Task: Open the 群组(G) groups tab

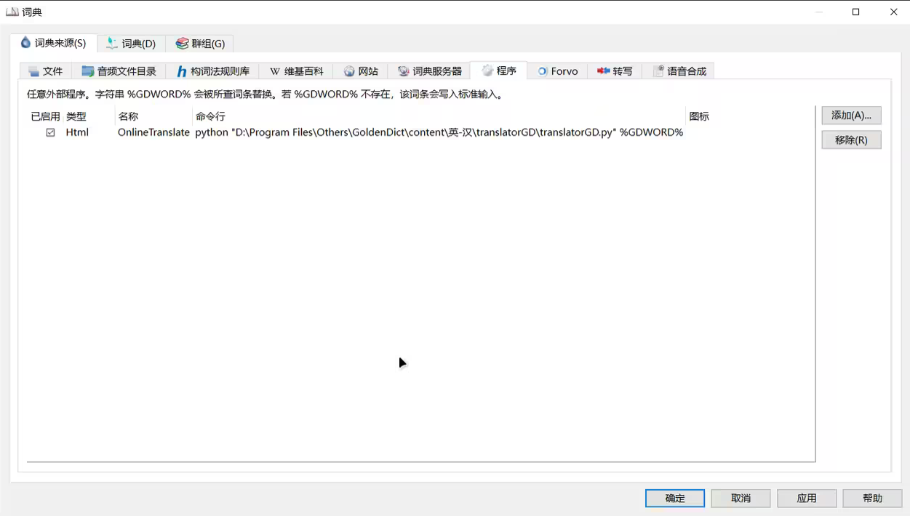Action: [x=200, y=44]
